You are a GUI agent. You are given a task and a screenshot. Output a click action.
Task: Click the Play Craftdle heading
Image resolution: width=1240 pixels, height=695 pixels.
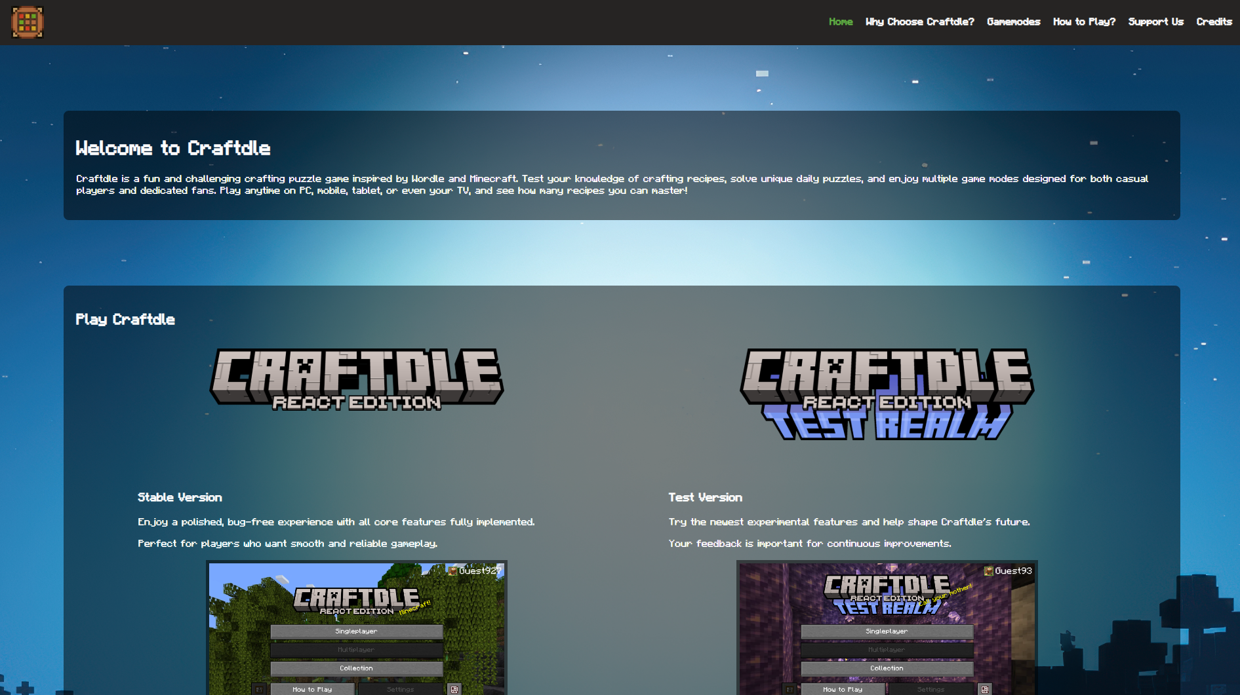coord(125,319)
